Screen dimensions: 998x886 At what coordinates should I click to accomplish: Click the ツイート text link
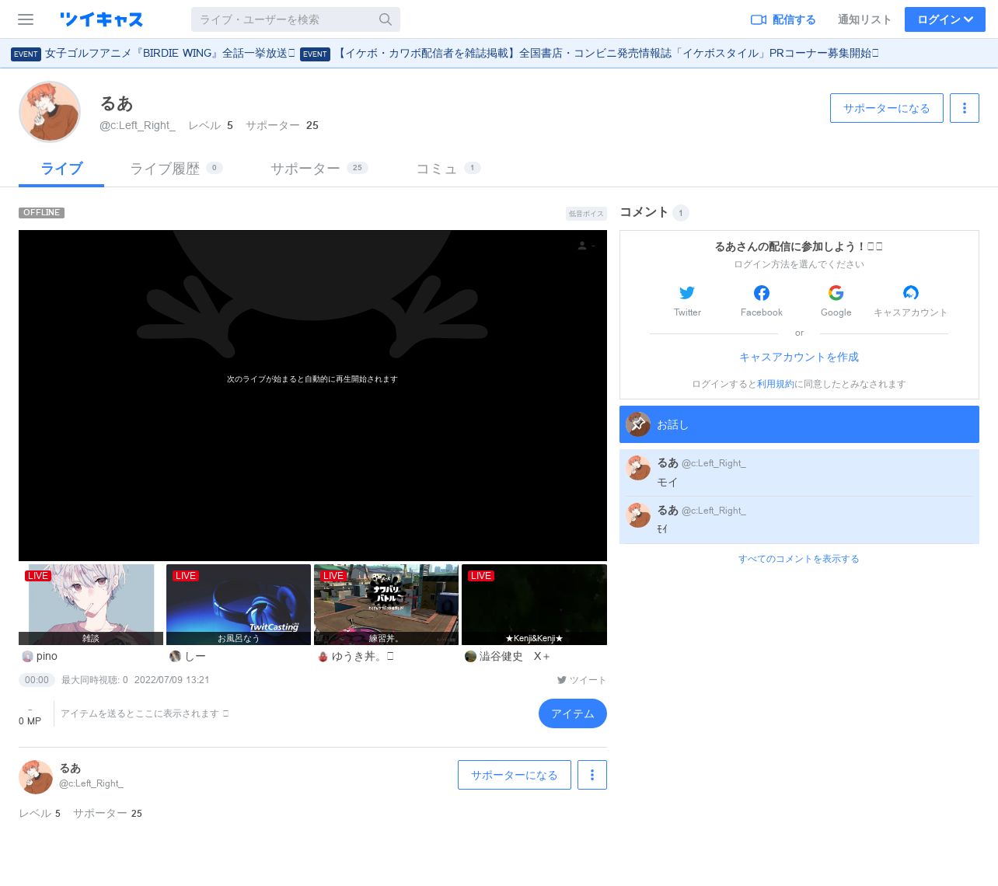pyautogui.click(x=588, y=680)
